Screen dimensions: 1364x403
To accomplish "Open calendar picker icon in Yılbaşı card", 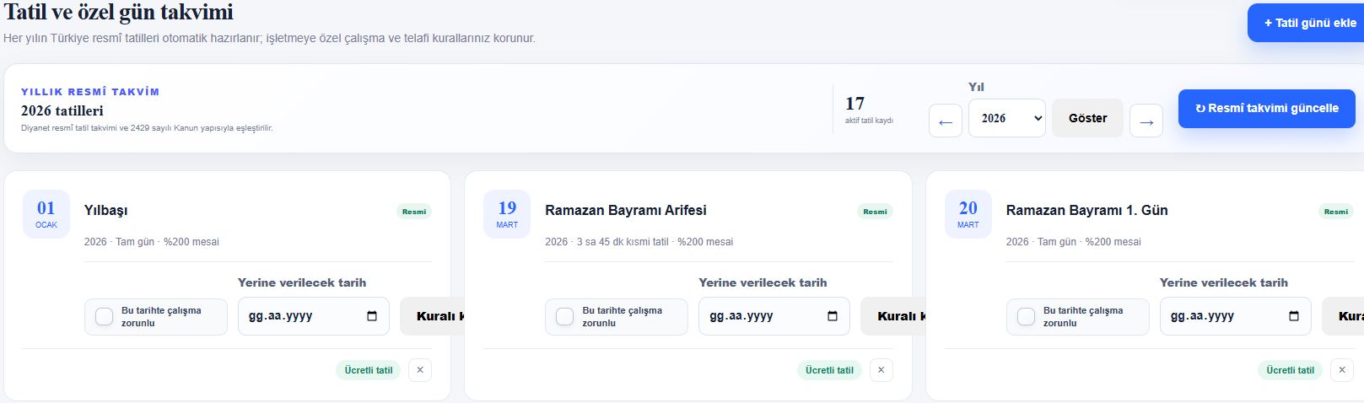I will tap(372, 316).
